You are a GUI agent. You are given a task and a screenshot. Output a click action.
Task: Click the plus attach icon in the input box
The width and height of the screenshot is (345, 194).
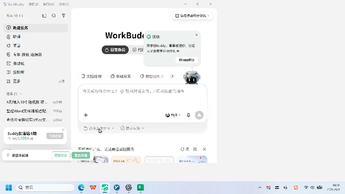(86, 115)
